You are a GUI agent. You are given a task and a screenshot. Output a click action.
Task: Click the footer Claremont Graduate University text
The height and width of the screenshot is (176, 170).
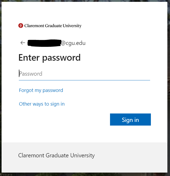point(56,156)
